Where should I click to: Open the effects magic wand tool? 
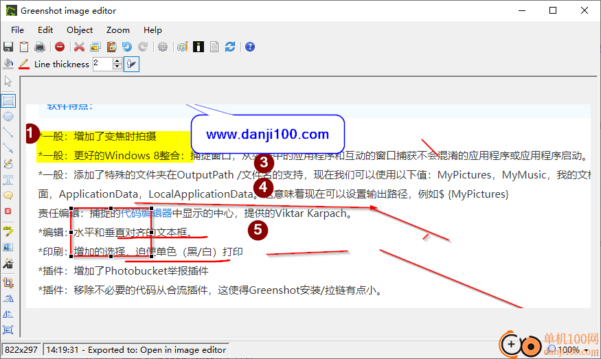click(8, 263)
